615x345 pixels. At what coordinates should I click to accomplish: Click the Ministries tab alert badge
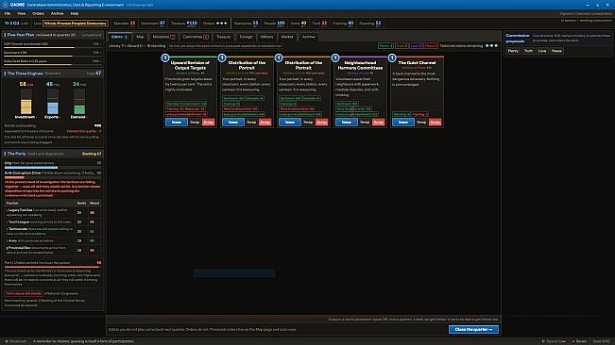click(173, 37)
